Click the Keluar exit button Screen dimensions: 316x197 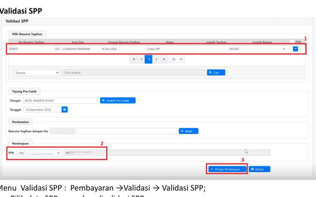[259, 169]
